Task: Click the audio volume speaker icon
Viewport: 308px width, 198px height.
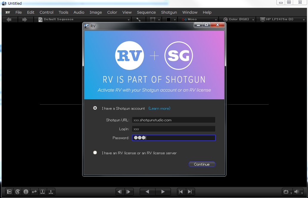Action: click(x=297, y=192)
